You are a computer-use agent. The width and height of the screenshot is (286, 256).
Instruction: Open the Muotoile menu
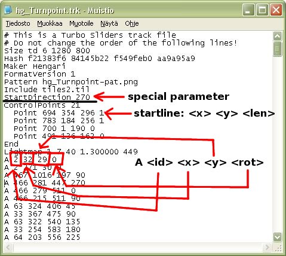(81, 23)
